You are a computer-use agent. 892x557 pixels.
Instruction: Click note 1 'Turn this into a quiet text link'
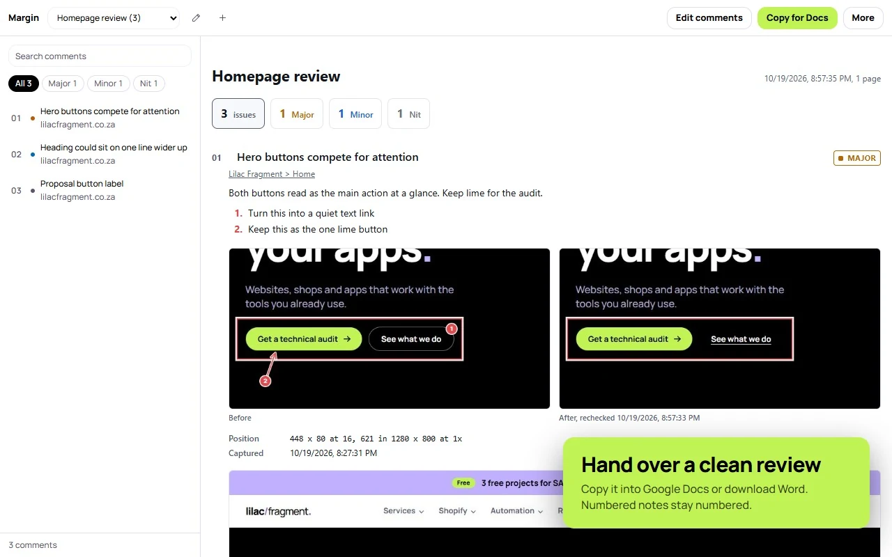[x=312, y=213]
